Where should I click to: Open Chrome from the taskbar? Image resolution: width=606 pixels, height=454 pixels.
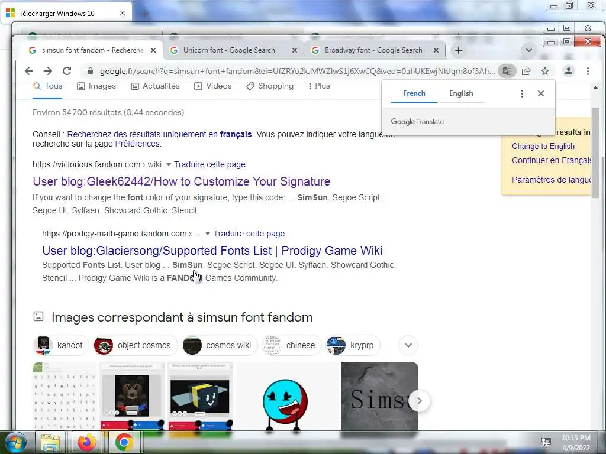[124, 442]
